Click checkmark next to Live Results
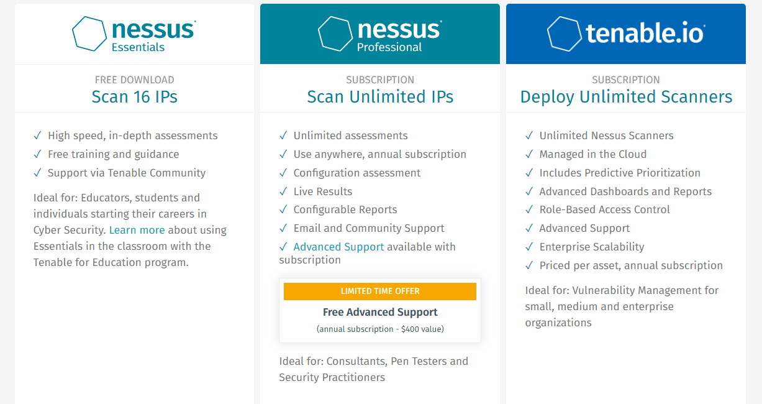 point(284,191)
